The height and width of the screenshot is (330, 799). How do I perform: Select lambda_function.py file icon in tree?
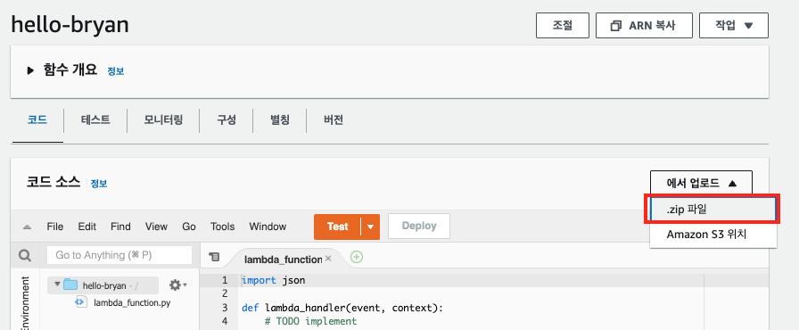pos(80,302)
